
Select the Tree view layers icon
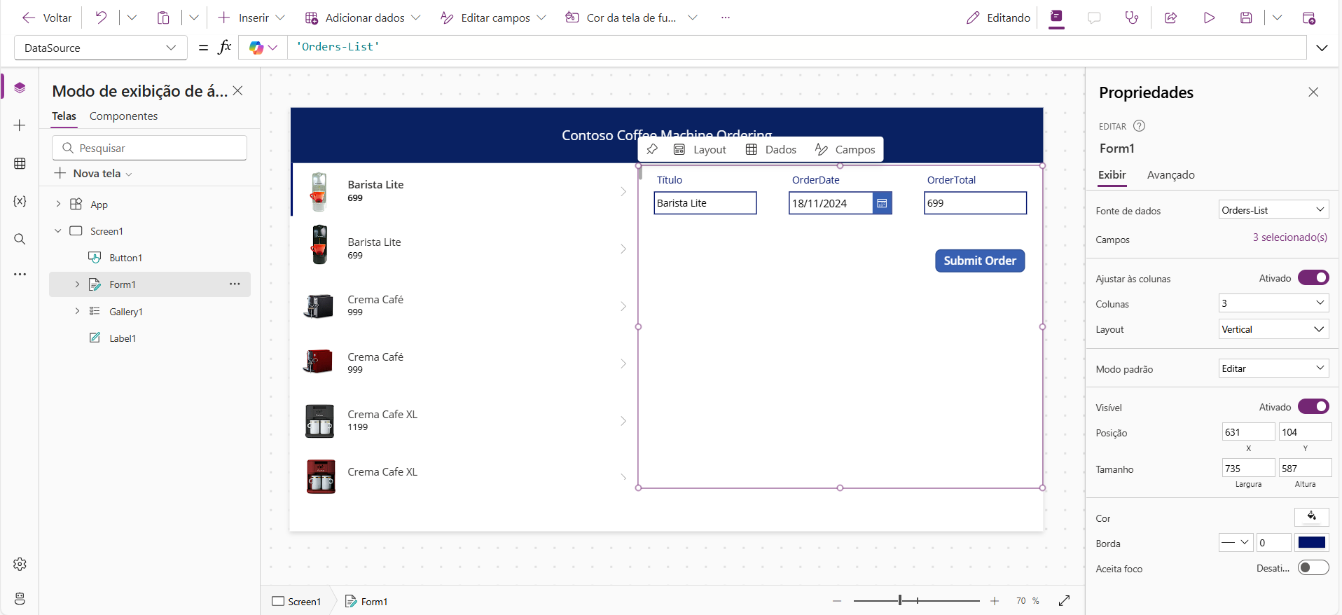[x=20, y=88]
